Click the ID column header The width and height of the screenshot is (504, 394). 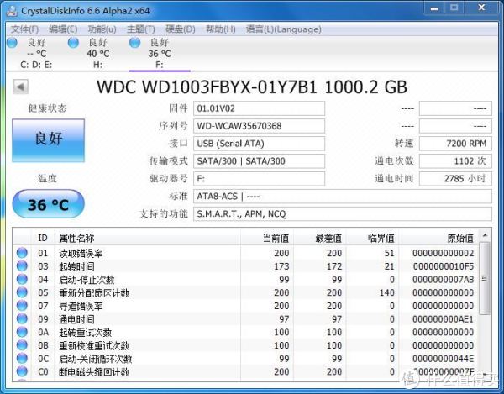point(43,238)
